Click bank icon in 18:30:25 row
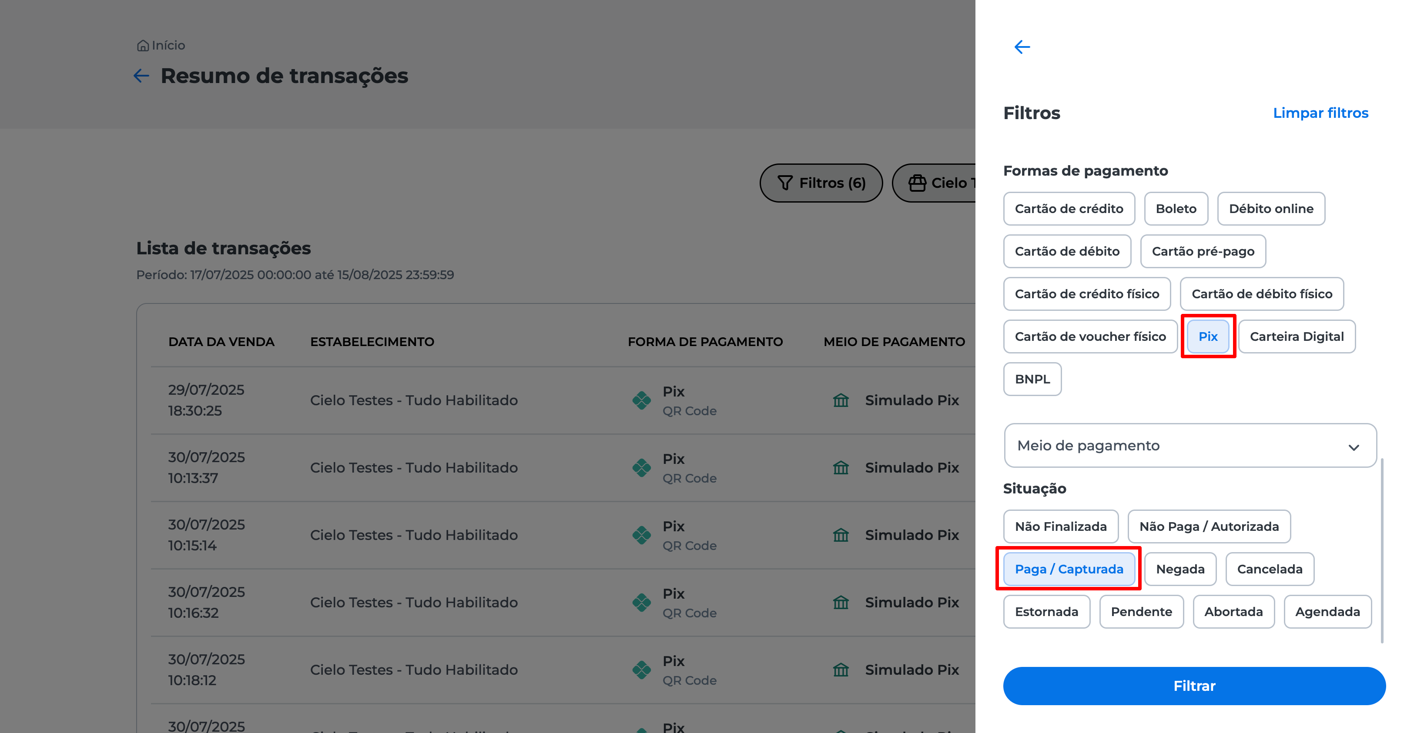Viewport: 1414px width, 733px height. coord(841,400)
